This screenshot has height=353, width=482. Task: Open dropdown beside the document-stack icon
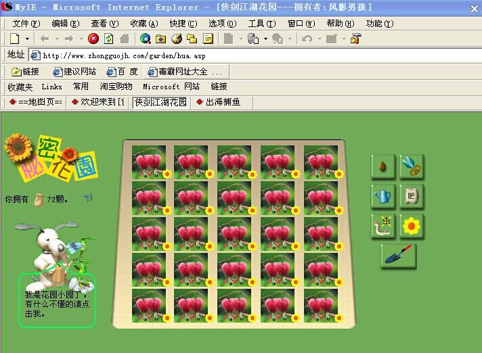pos(265,39)
